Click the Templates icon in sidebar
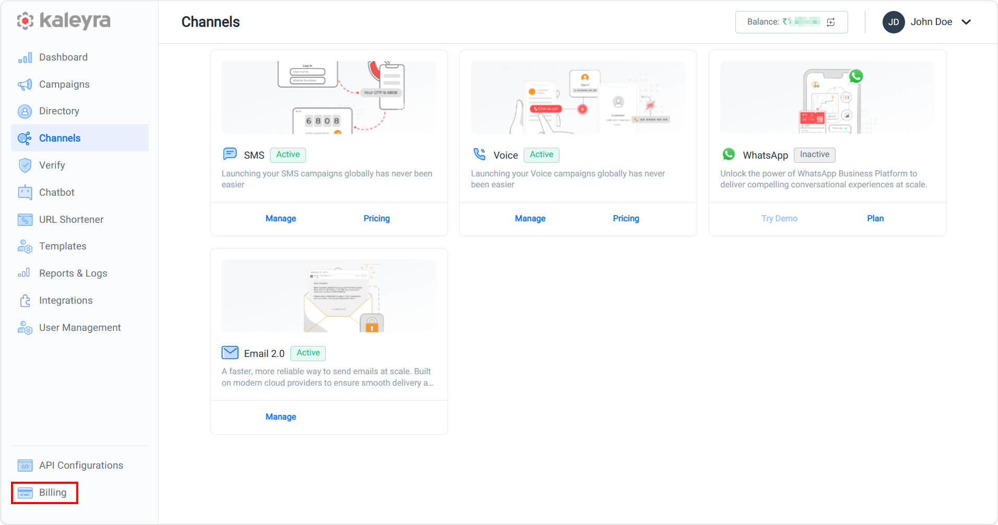 click(x=25, y=246)
